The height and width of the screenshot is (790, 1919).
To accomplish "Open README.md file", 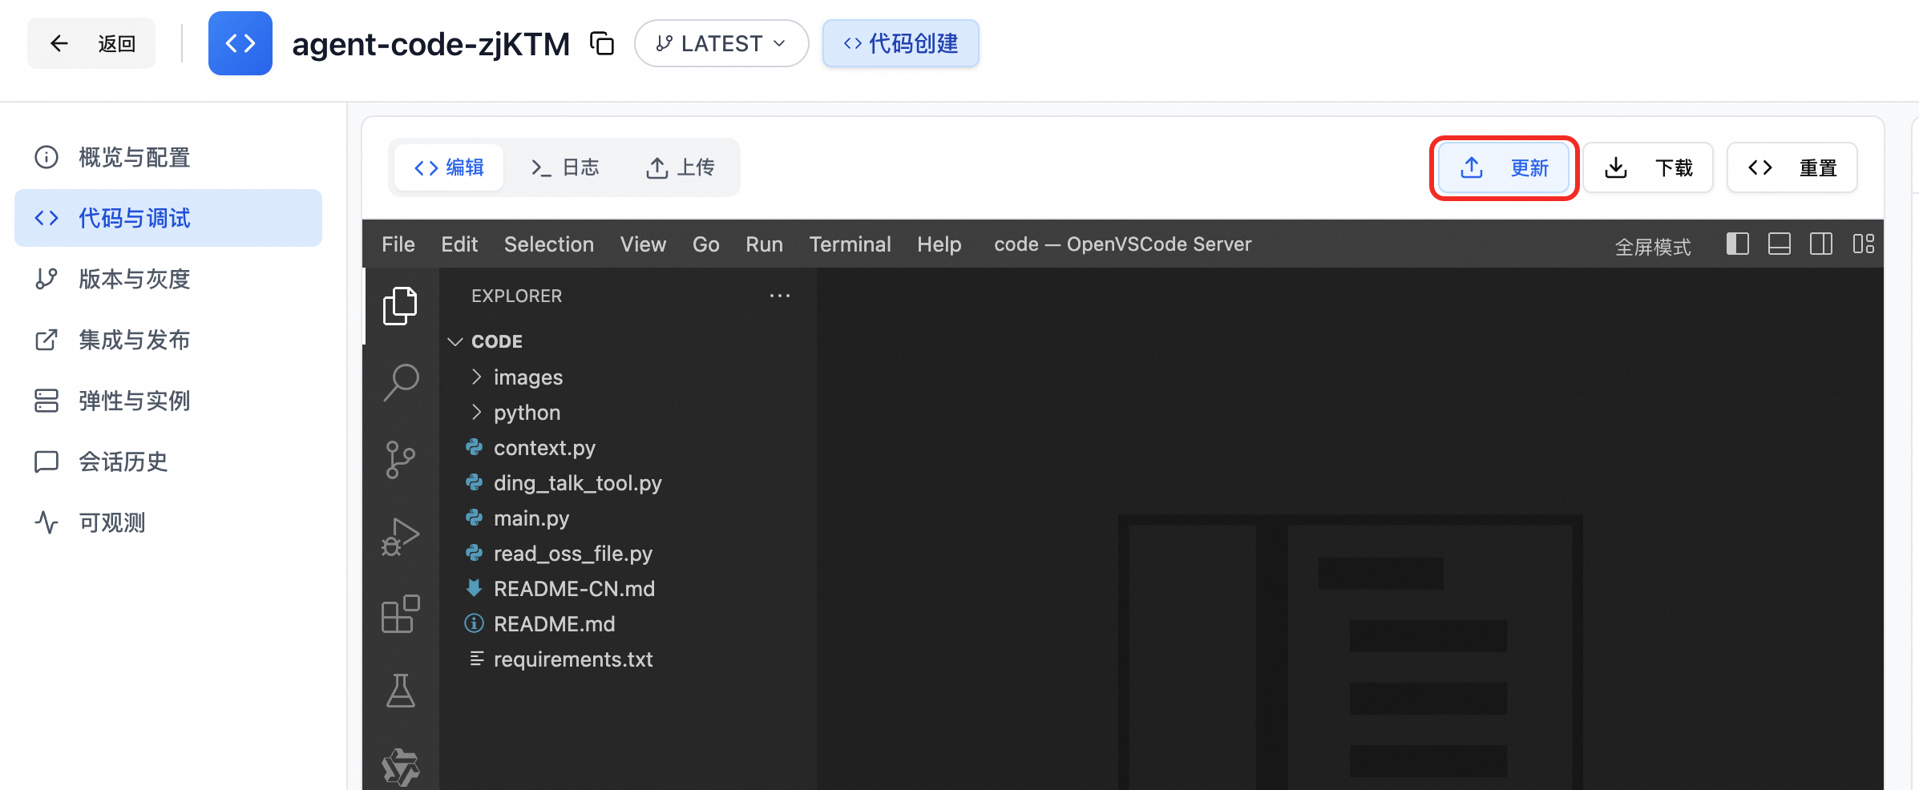I will pos(628,623).
